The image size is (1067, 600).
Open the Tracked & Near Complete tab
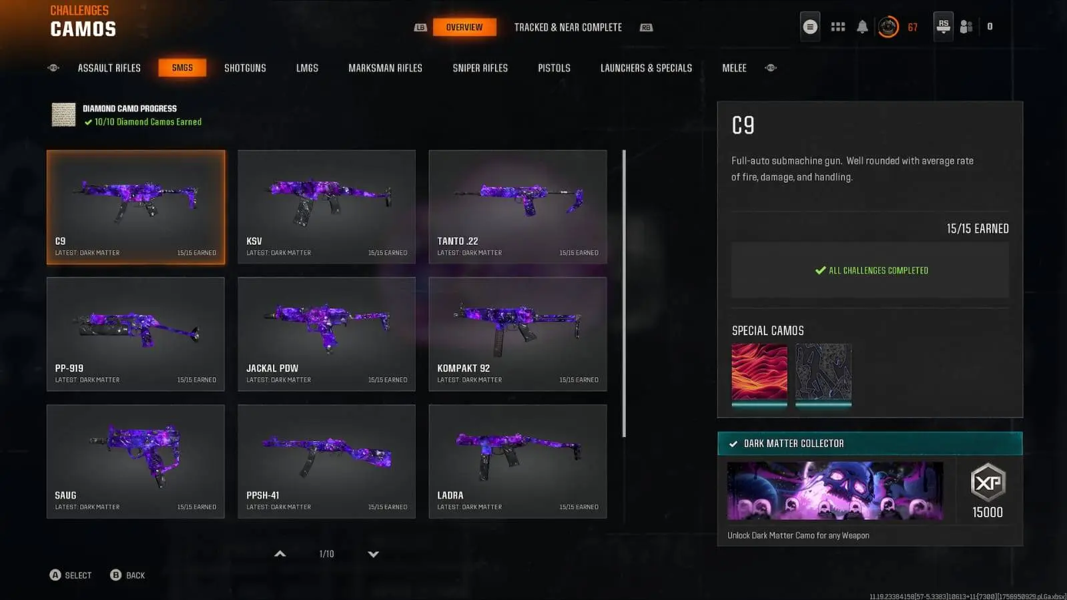(x=568, y=27)
